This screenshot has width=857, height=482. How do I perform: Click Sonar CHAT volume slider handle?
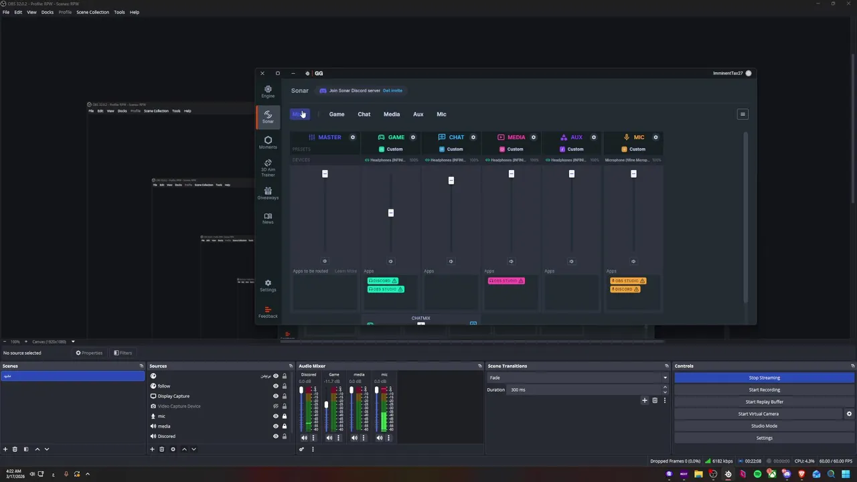[x=451, y=180]
